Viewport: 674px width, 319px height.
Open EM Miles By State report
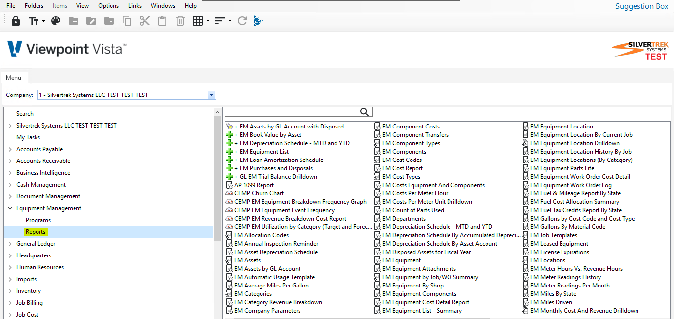553,294
